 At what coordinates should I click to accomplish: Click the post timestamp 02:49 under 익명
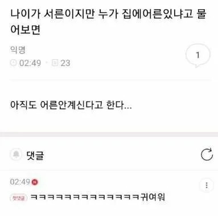pyautogui.click(x=30, y=63)
